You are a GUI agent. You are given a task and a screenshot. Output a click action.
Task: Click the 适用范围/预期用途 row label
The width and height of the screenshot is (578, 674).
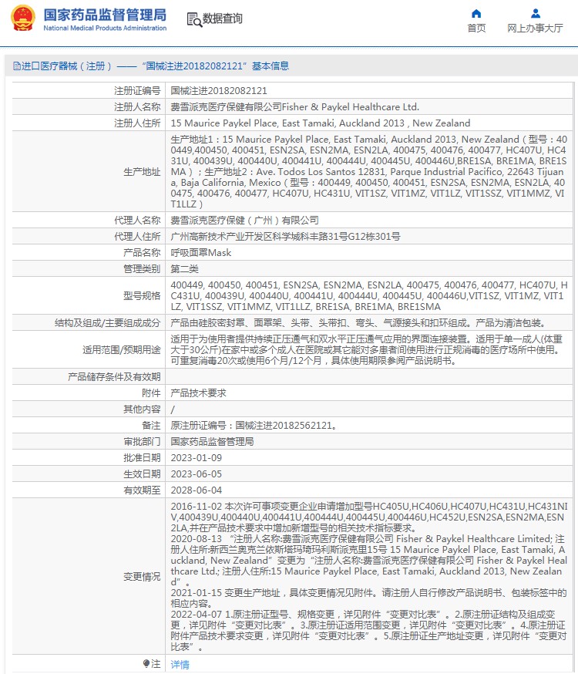point(122,350)
